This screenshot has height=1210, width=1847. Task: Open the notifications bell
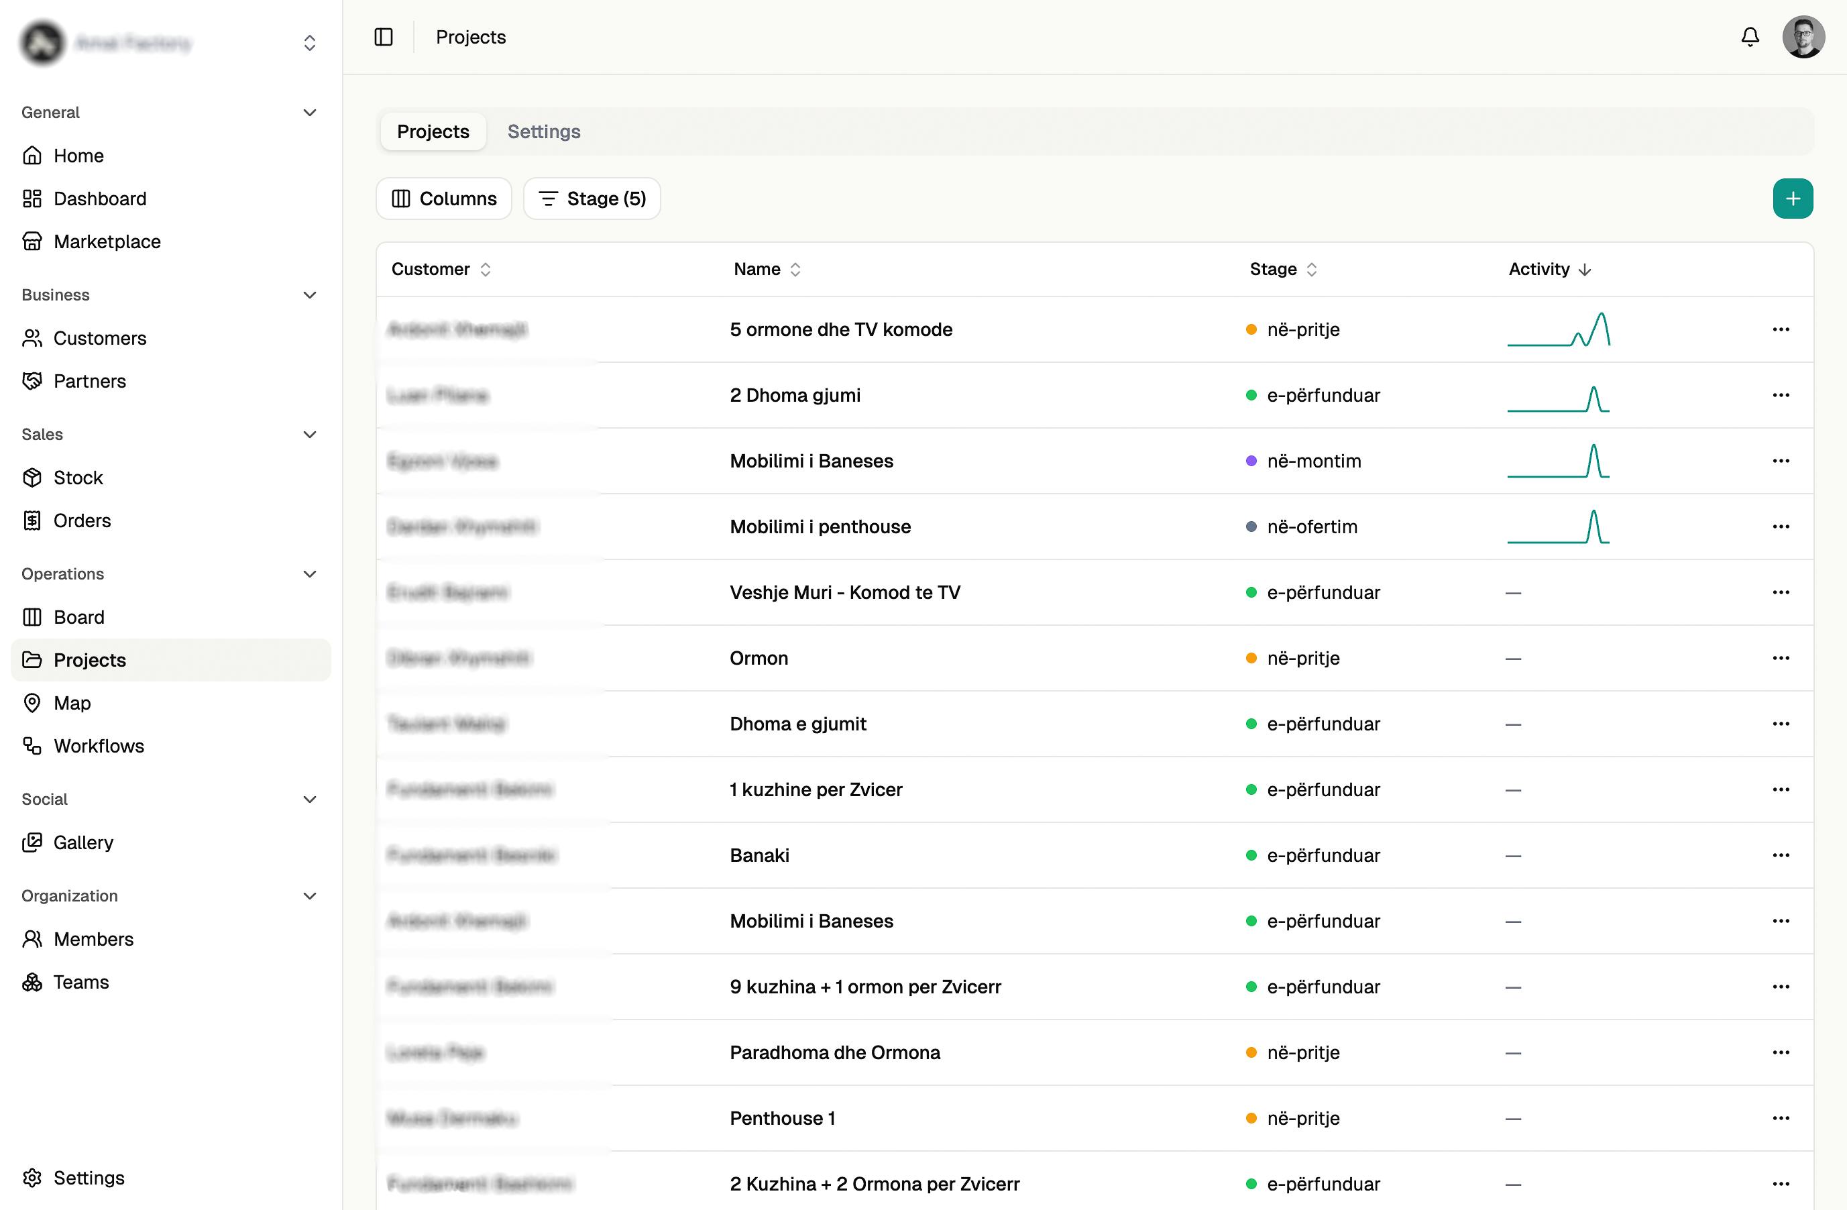pos(1750,38)
